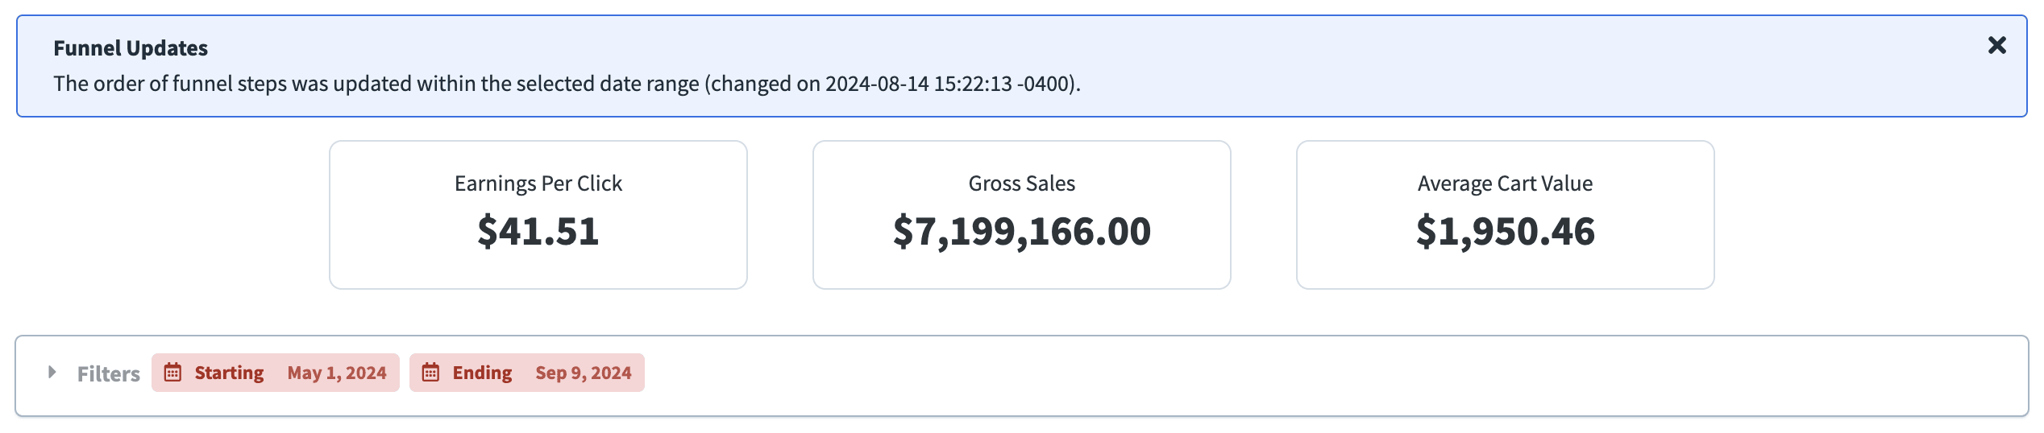Select the $1,950.46 cart value

[x=1506, y=231]
